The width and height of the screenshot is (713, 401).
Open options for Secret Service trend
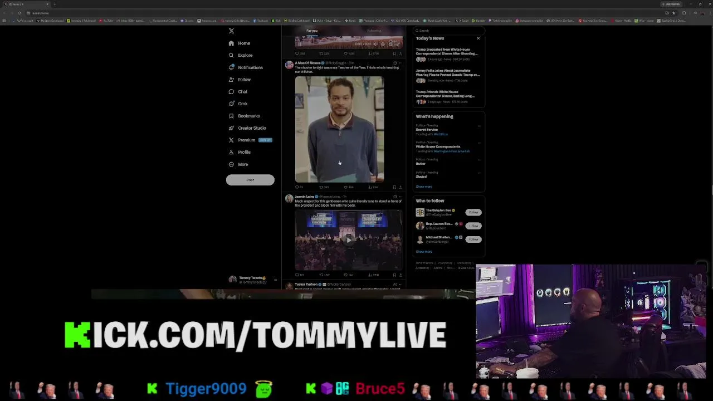click(x=479, y=126)
